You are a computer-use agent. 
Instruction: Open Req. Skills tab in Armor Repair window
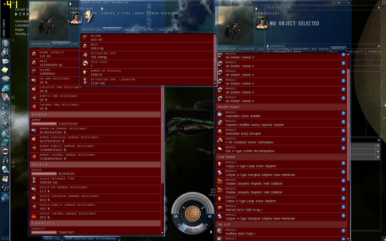132,30
